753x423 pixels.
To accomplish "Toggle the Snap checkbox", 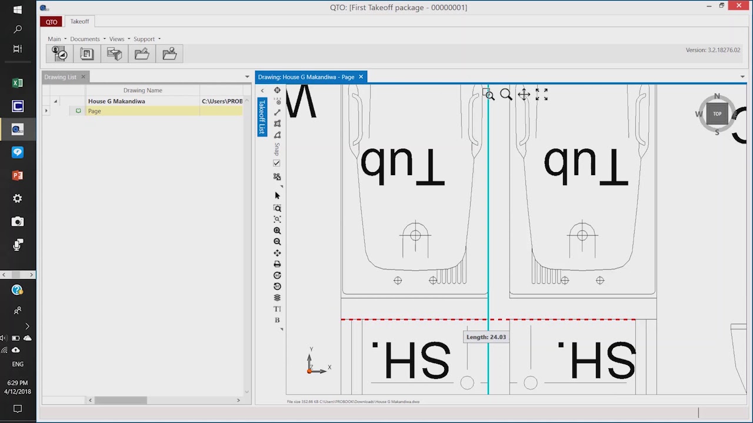I will click(276, 163).
